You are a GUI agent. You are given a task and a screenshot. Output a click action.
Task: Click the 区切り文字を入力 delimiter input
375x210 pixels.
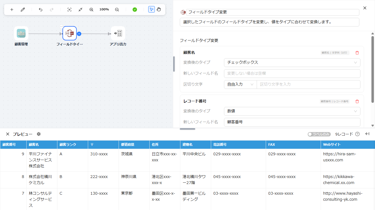point(309,84)
